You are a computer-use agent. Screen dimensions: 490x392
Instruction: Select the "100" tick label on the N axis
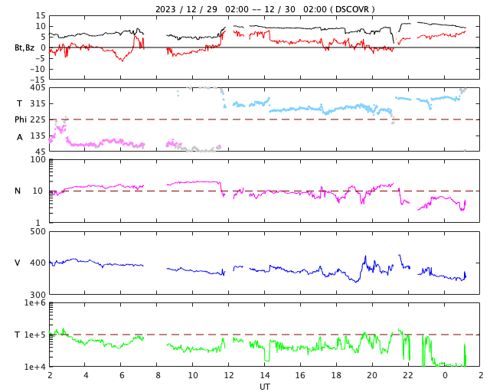point(38,159)
